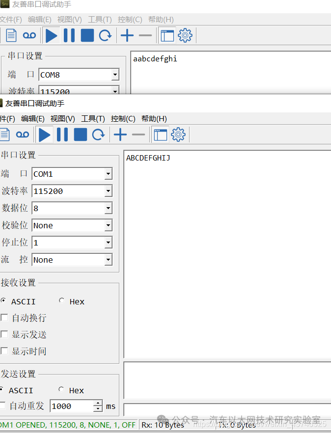
Task: Select the Hex radio button under 接收设置
Action: 62,301
